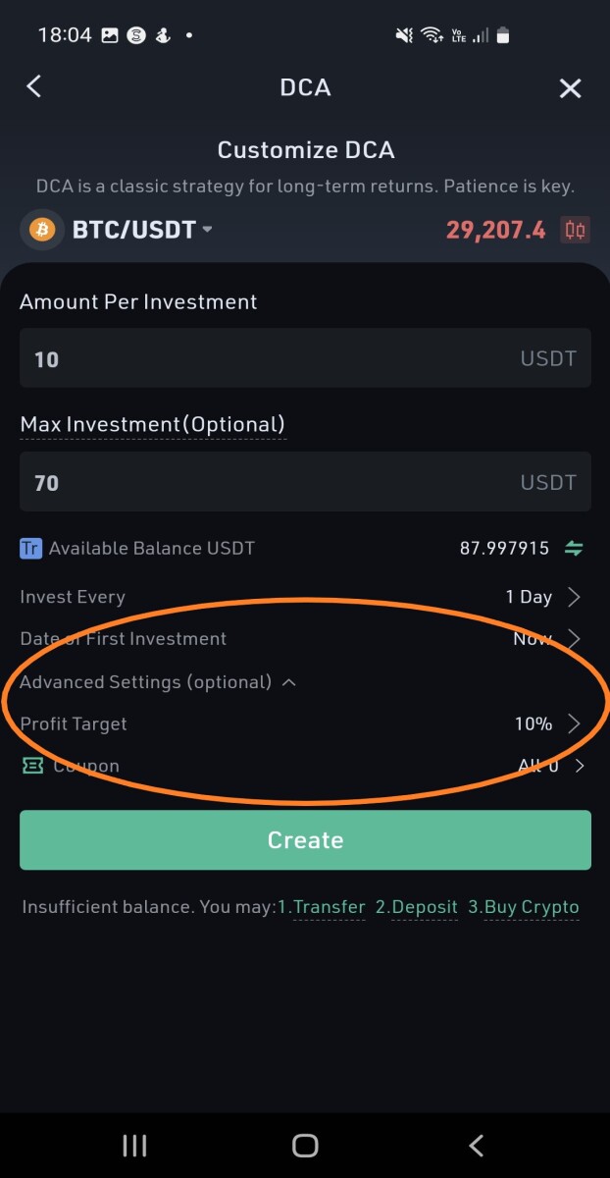The height and width of the screenshot is (1178, 610).
Task: Tap the Android home button
Action: 305,1145
